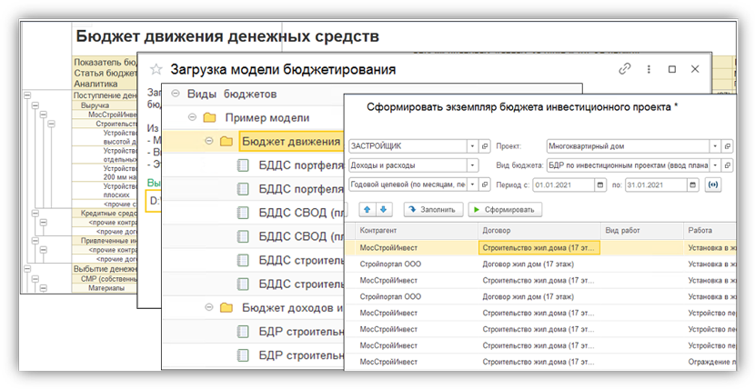Collapse the 'Бюджет движения' folder node

(208, 141)
